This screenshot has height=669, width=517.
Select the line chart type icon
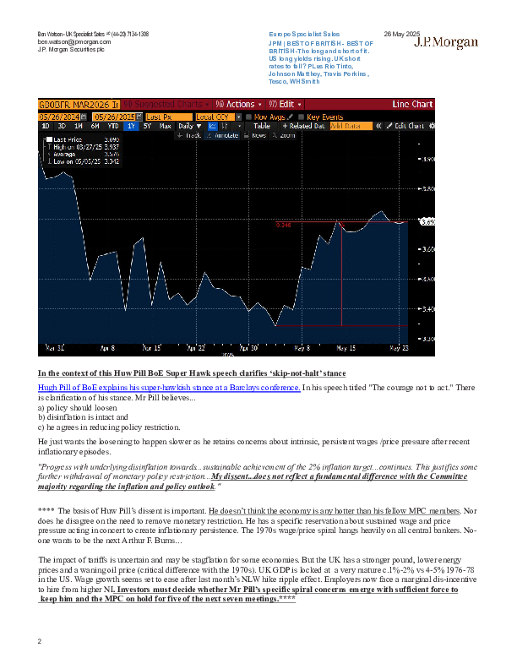[212, 126]
